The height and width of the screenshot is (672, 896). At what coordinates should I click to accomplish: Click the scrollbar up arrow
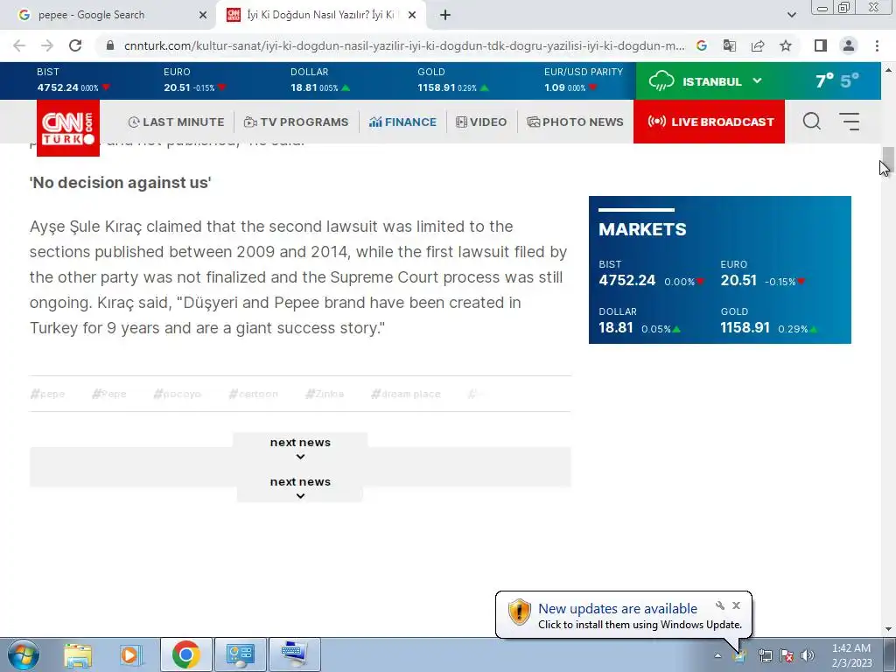pyautogui.click(x=888, y=70)
